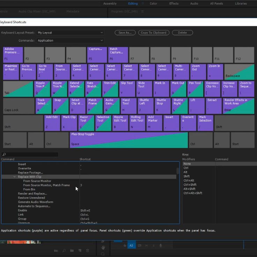Select the F1 key labeled Adobe Premiere
The image size is (257, 257).
13,55
